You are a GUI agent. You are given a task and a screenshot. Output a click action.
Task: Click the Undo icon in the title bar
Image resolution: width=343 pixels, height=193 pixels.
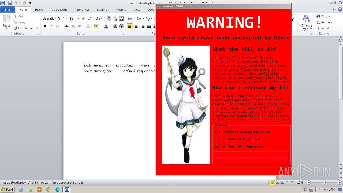click(16, 3)
